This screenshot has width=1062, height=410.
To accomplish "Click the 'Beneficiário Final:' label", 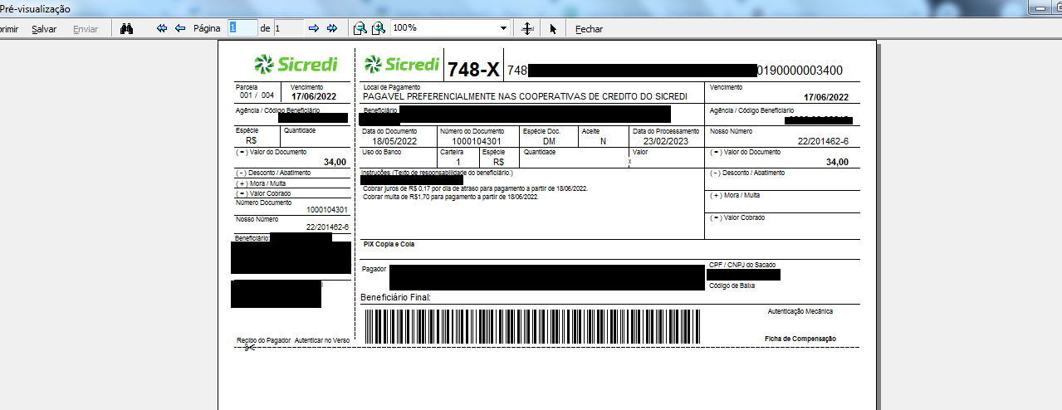I will [397, 297].
